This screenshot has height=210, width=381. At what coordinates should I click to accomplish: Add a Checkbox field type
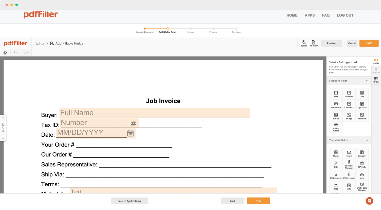click(349, 105)
